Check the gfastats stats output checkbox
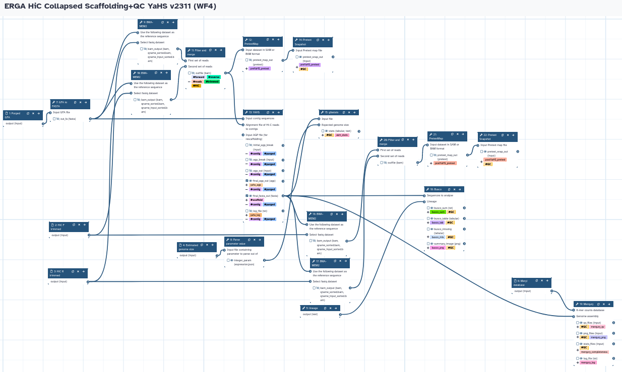This screenshot has height=372, width=622. pyautogui.click(x=323, y=131)
